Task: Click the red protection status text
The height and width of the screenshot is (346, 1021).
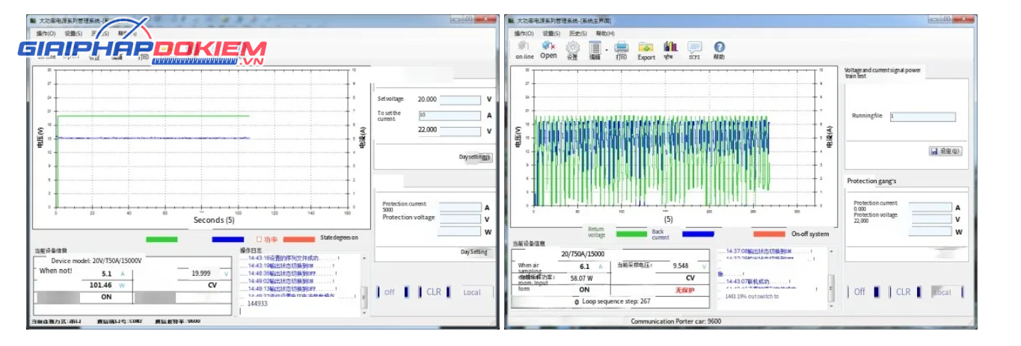Action: [x=686, y=289]
